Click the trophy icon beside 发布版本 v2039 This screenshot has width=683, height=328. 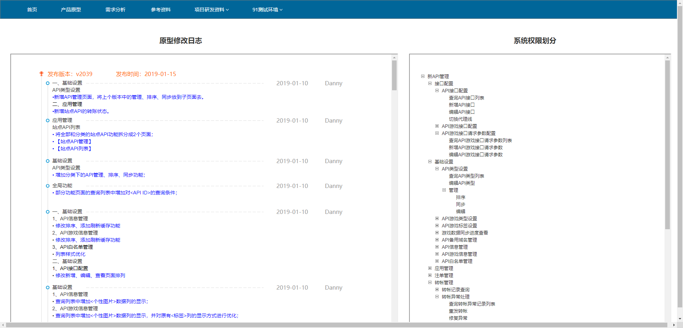[41, 74]
